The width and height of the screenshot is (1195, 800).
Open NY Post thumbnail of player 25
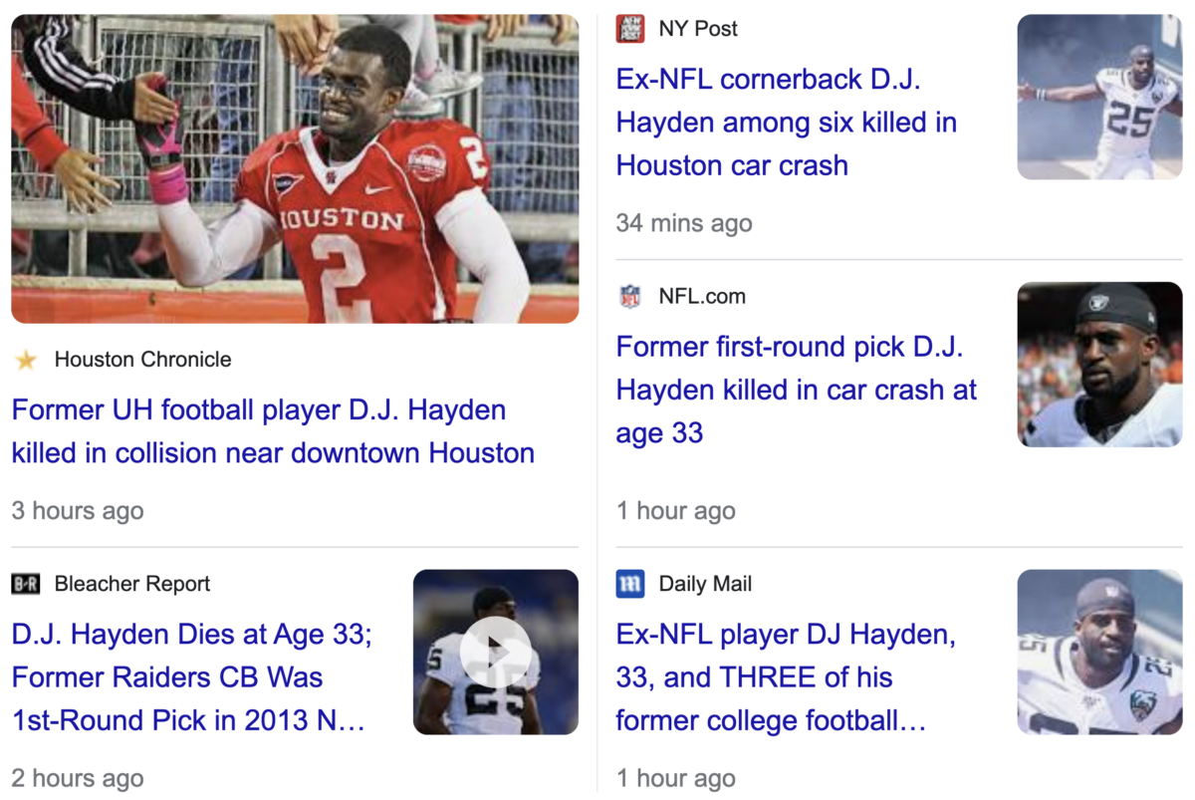pos(1099,97)
